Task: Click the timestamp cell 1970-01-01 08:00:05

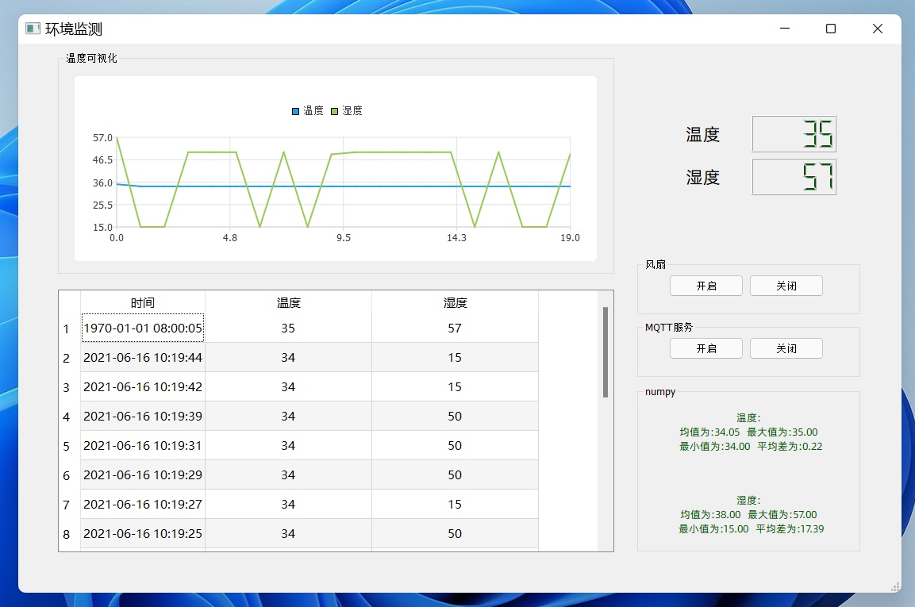Action: click(142, 328)
